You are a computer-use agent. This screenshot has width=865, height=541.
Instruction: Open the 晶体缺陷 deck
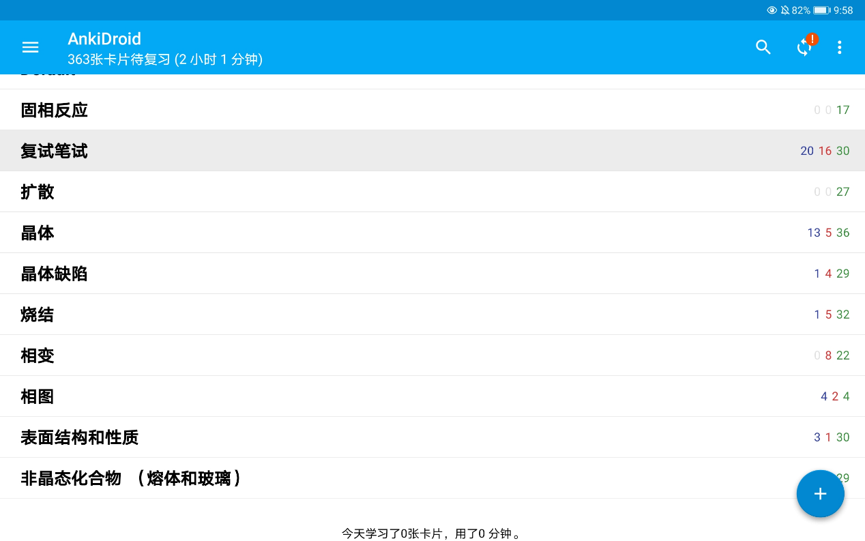point(432,274)
